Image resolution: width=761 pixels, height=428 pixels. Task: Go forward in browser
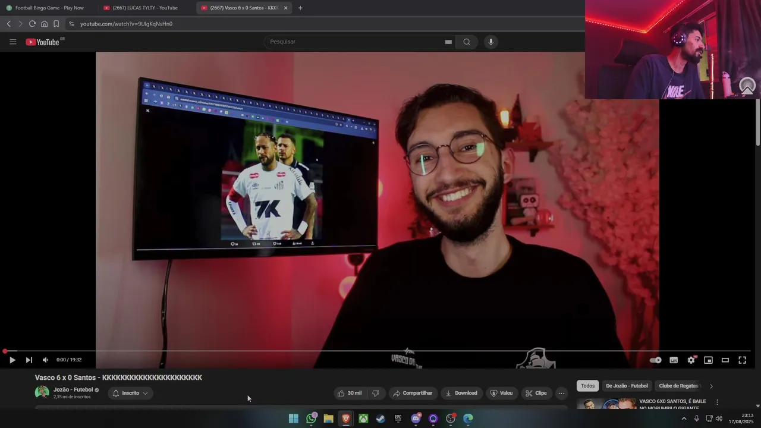click(20, 24)
